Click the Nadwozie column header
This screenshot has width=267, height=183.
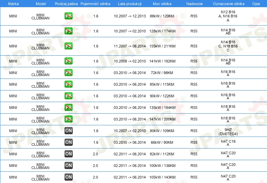[195, 4]
